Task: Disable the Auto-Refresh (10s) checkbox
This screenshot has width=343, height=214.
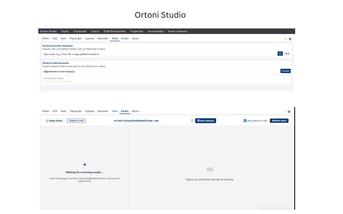Action: pyautogui.click(x=245, y=121)
